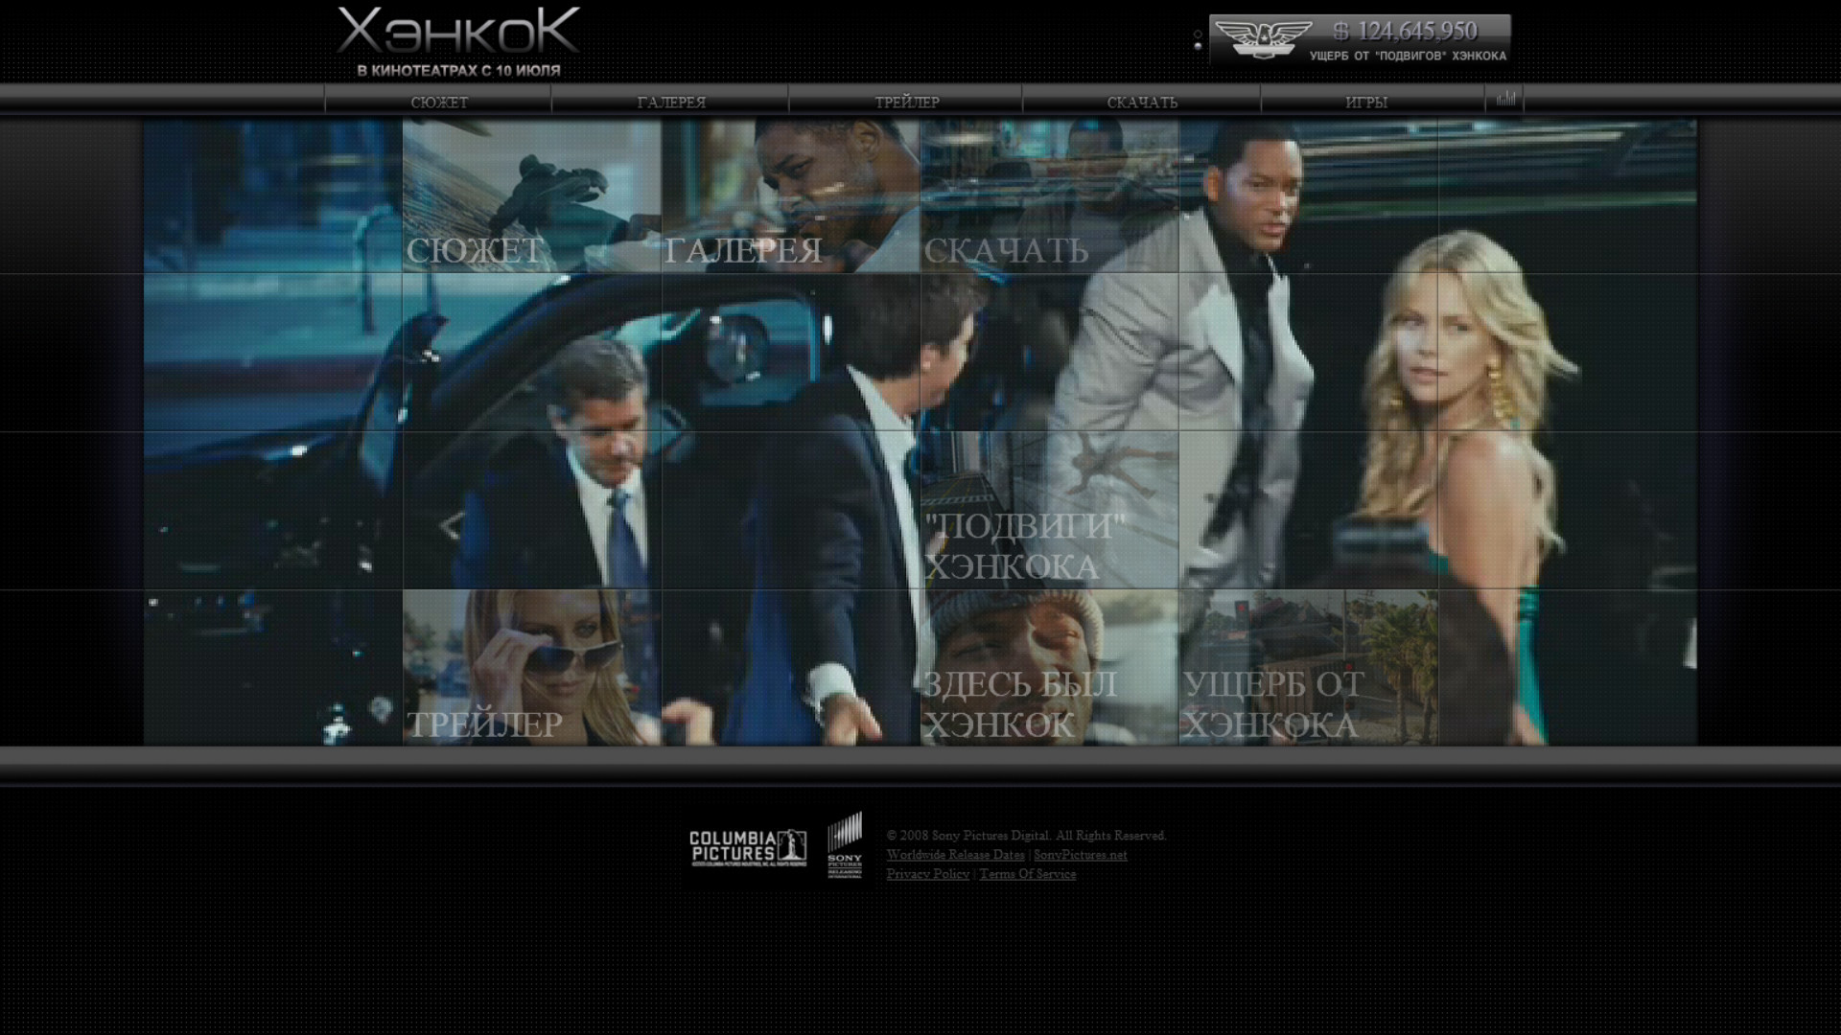Screen dimensions: 1841x1035
Task: Open the СЮЖЕТ menu item in the nav bar
Action: [439, 102]
